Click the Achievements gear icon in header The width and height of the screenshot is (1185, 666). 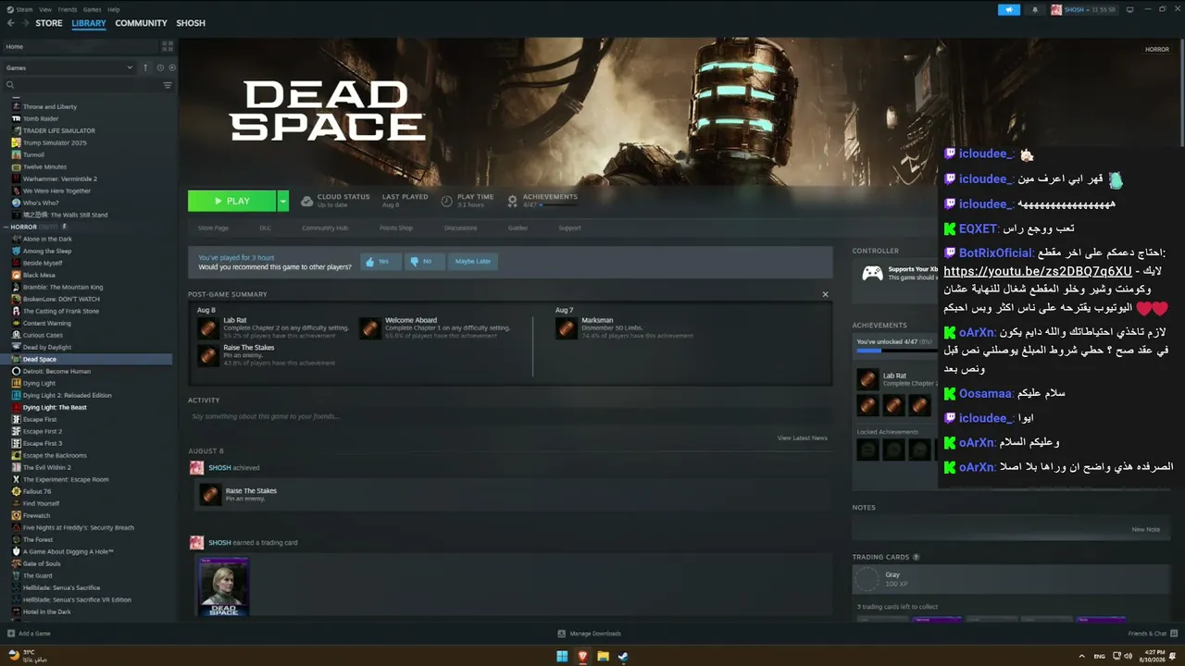click(x=513, y=201)
